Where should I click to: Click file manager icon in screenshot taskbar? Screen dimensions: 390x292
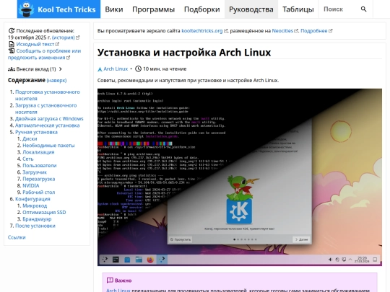139,260
